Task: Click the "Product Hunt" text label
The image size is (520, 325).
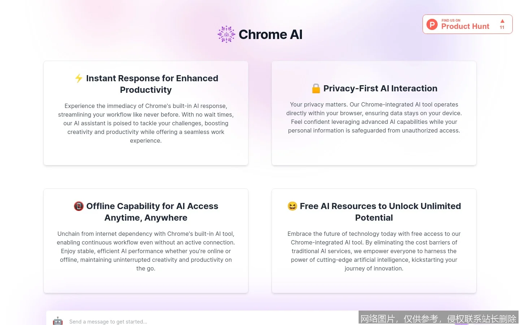Action: [x=465, y=26]
